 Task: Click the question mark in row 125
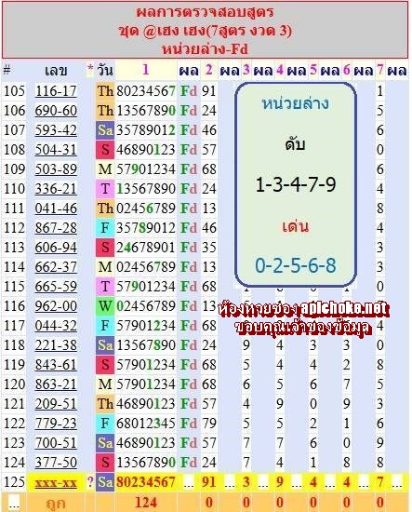pyautogui.click(x=90, y=482)
